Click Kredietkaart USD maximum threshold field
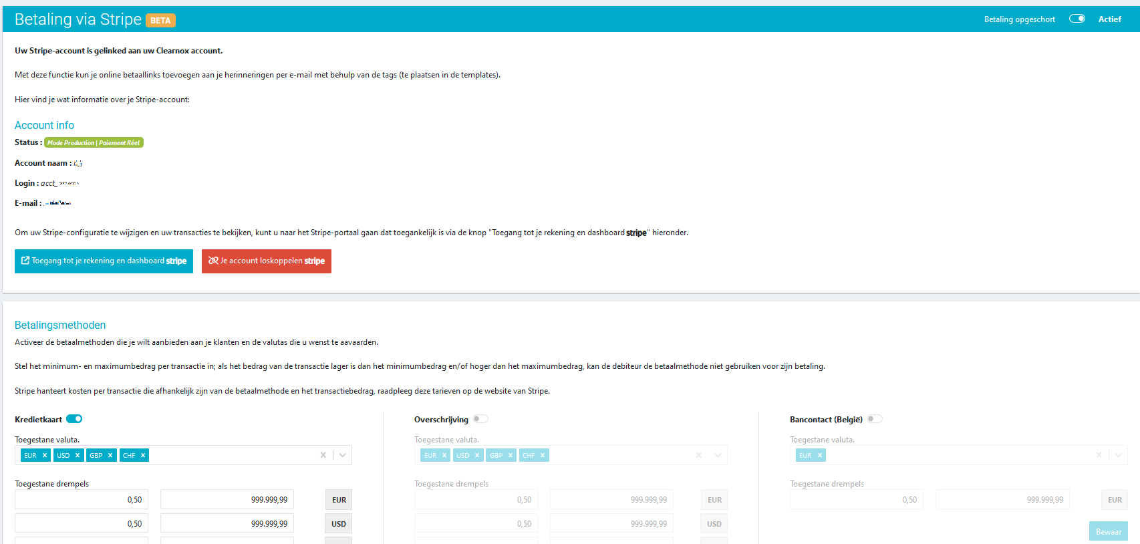 point(227,523)
